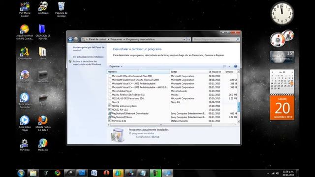Open GoldWave desktop shortcut

(x=43, y=8)
